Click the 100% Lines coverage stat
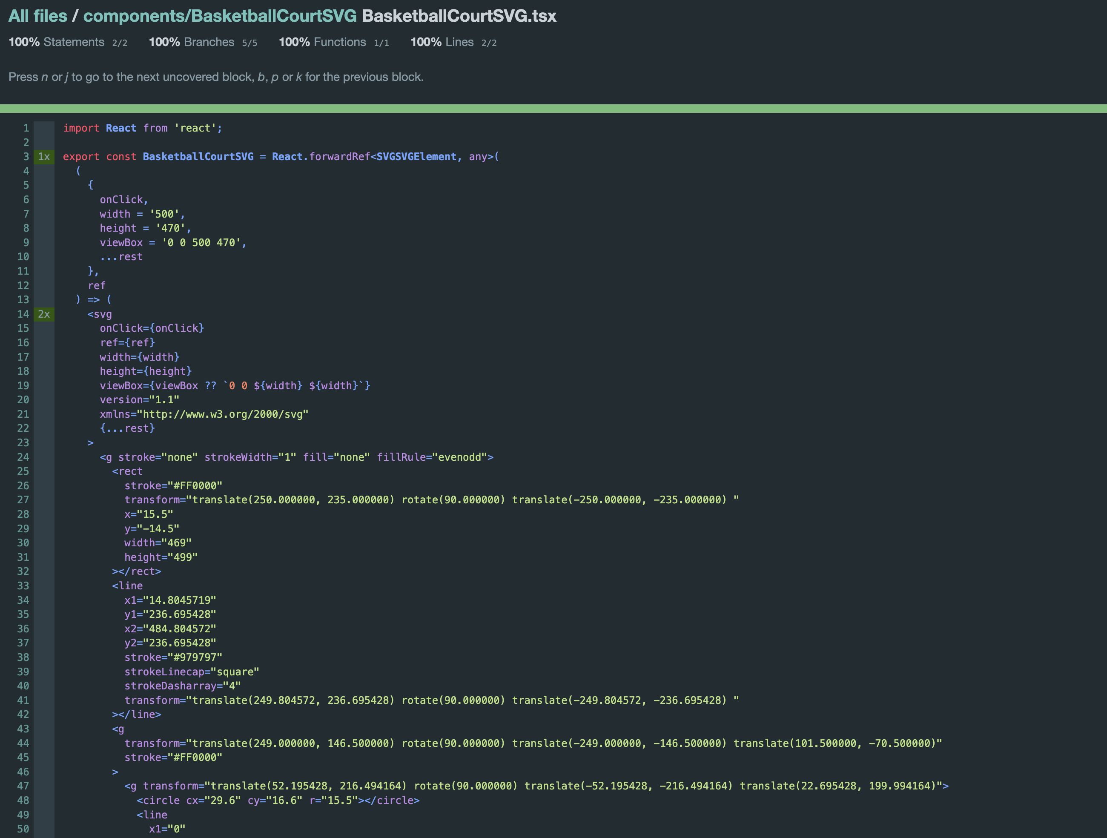This screenshot has height=838, width=1107. (453, 42)
